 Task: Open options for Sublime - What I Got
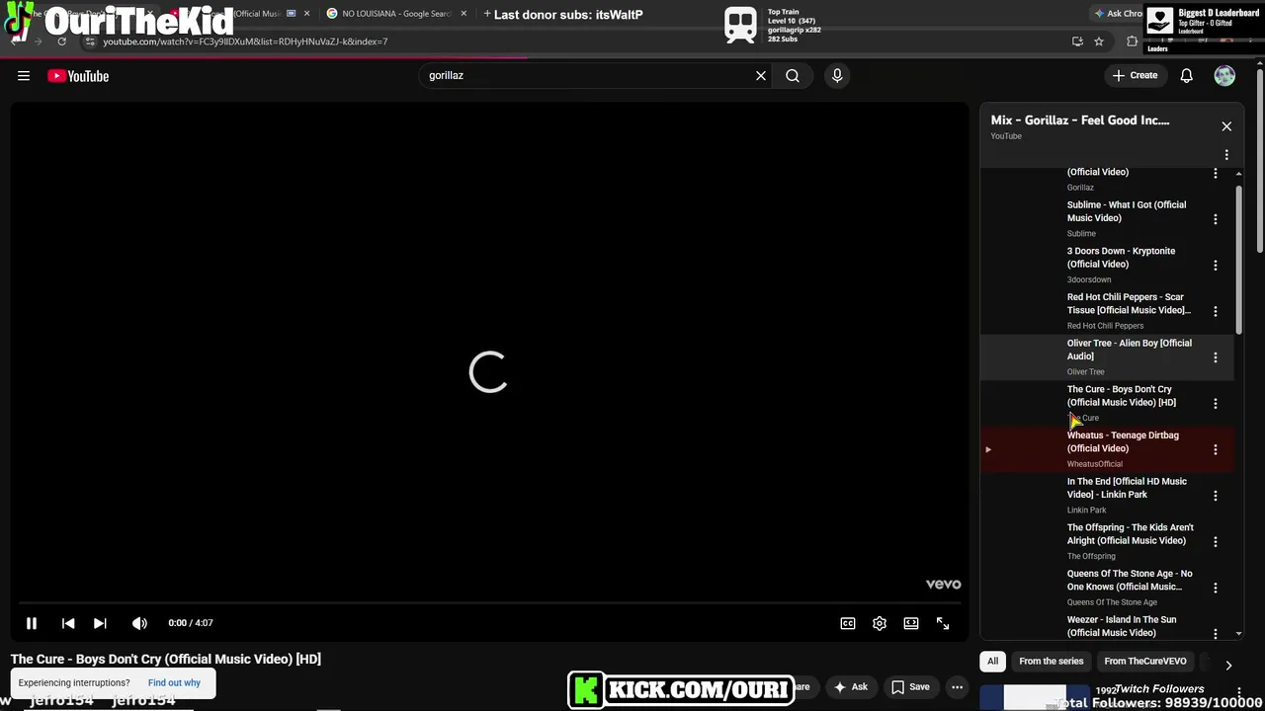(x=1216, y=218)
